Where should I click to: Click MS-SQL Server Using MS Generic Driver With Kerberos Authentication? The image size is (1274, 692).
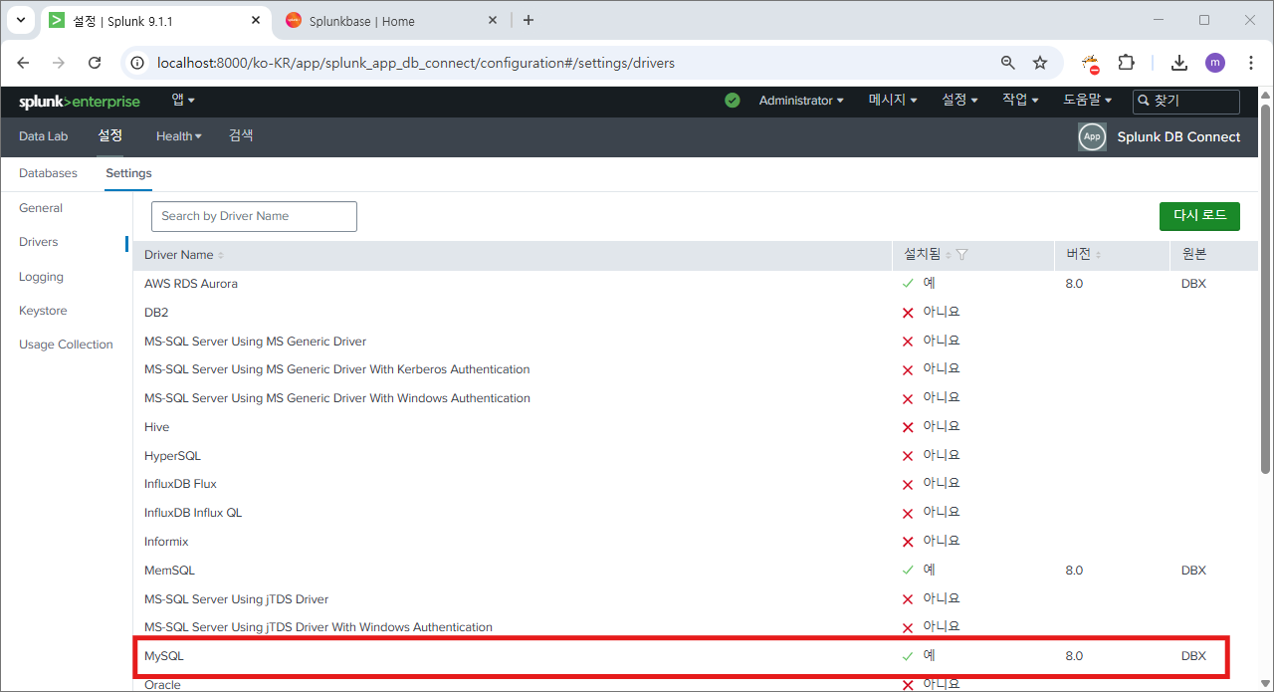pos(336,369)
